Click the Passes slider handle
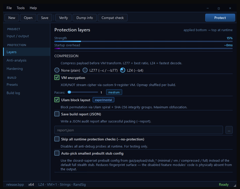This screenshot has width=240, height=189. click(69, 92)
